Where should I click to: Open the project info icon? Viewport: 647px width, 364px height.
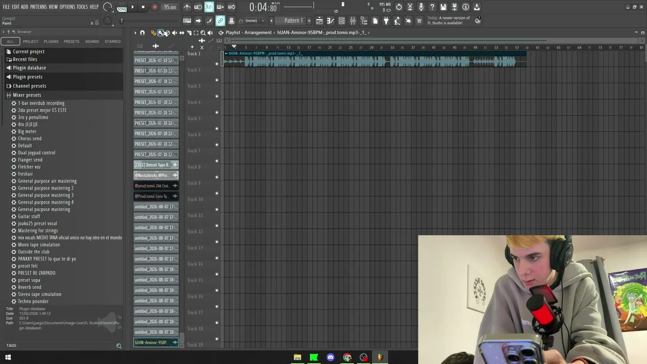466,7
